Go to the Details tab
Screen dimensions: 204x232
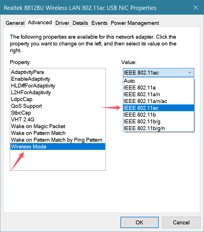click(x=80, y=23)
